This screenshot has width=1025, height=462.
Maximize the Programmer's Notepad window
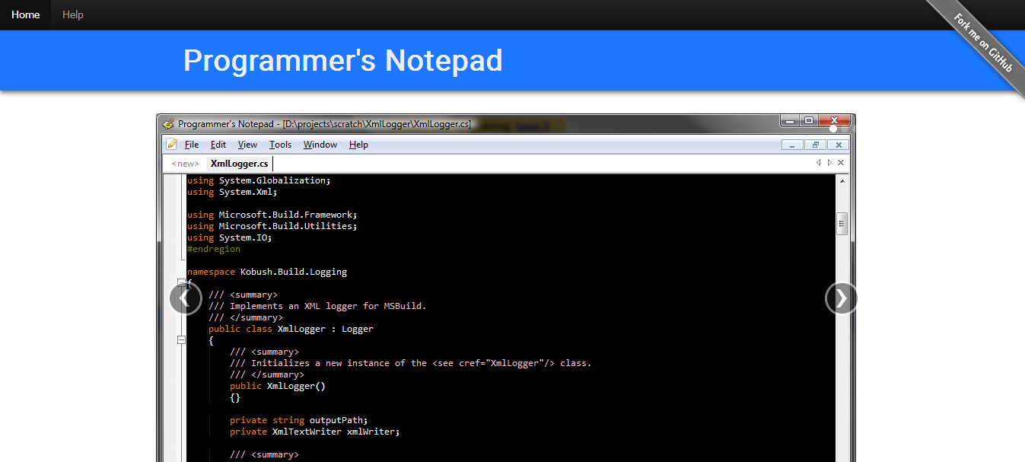coord(808,120)
